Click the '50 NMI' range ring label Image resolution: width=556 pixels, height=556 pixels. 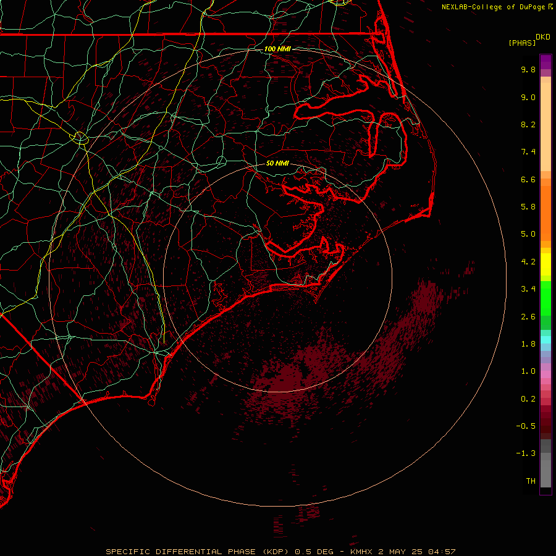click(x=277, y=163)
